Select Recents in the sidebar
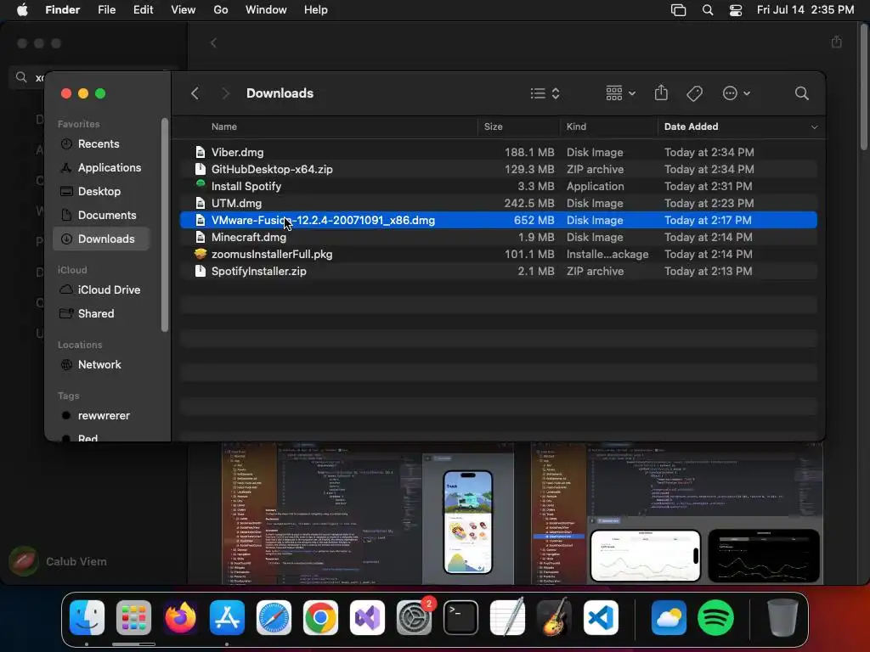Image resolution: width=870 pixels, height=652 pixels. [101, 144]
